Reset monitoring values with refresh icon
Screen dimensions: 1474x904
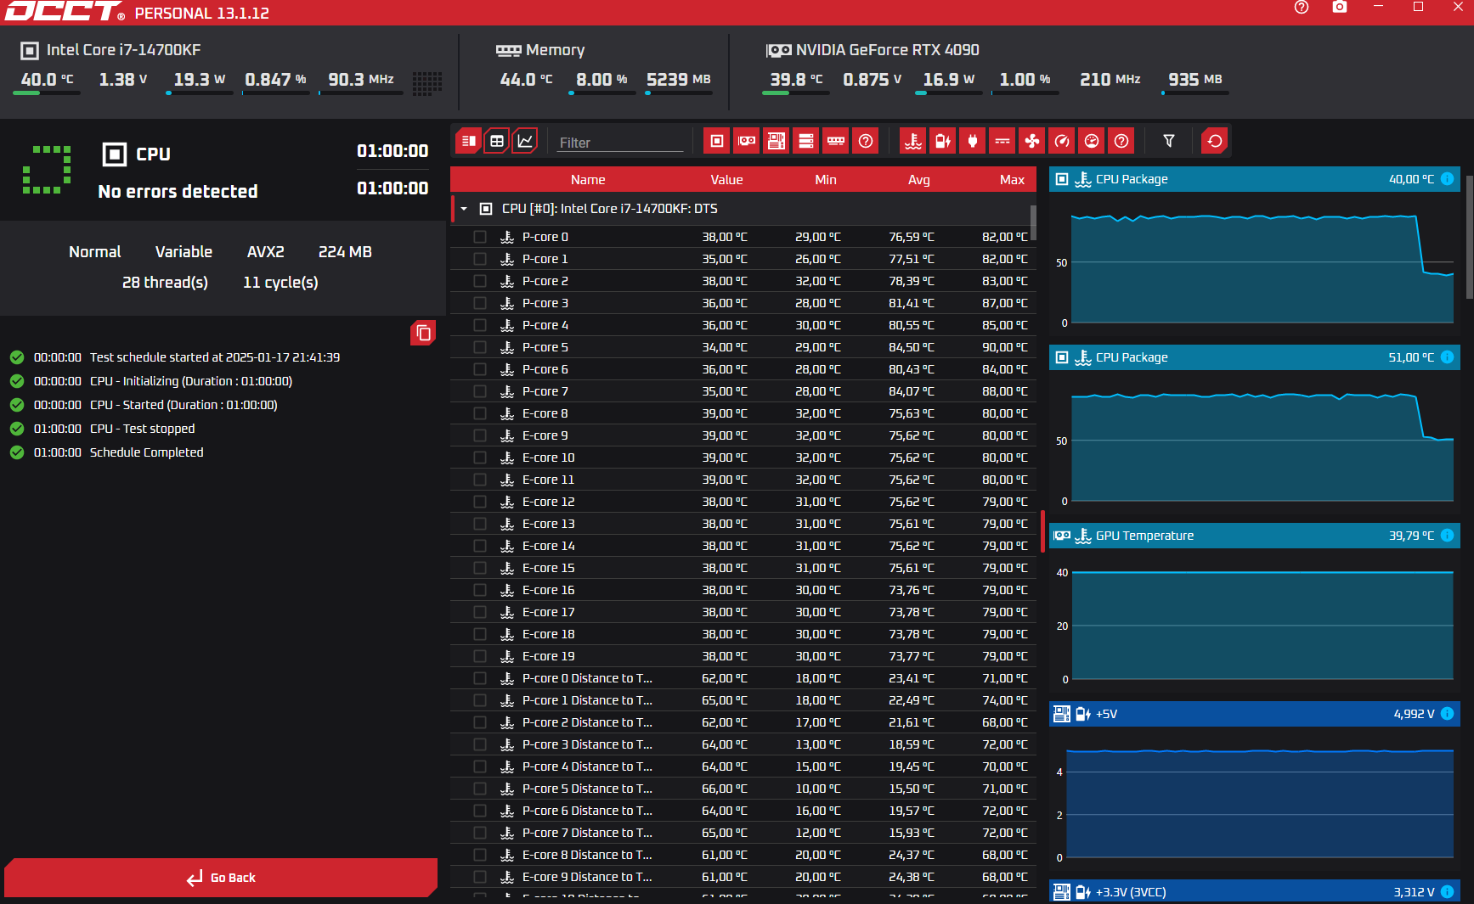coord(1215,141)
